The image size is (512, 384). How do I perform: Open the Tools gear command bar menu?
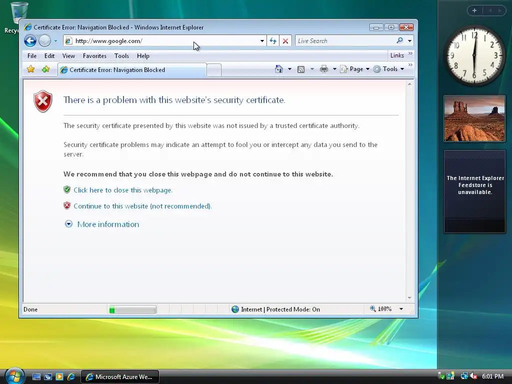[388, 69]
